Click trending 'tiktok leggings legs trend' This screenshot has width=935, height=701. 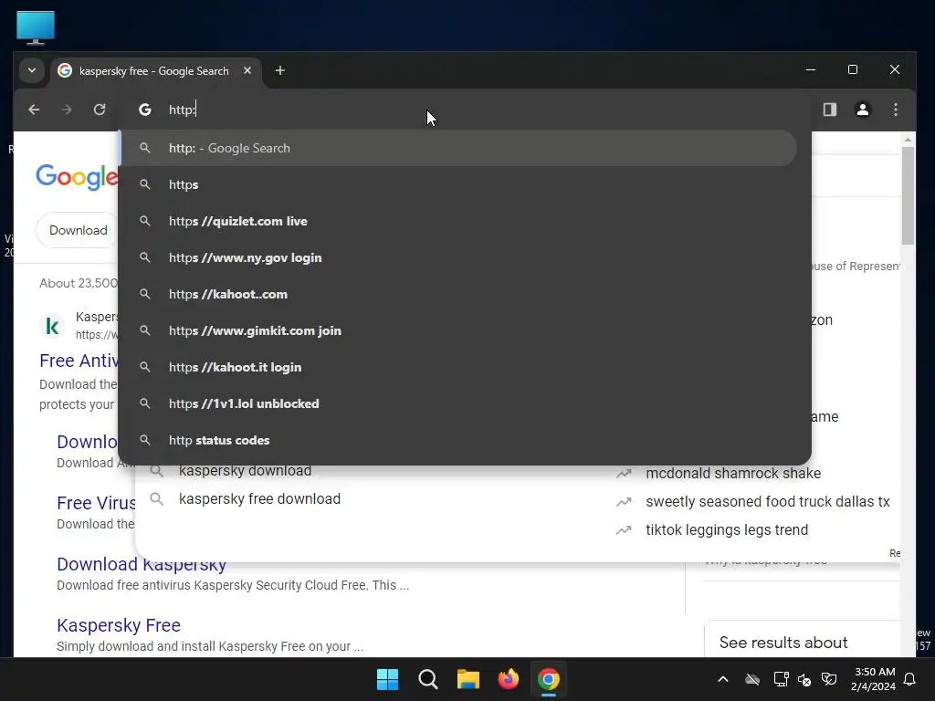coord(727,530)
